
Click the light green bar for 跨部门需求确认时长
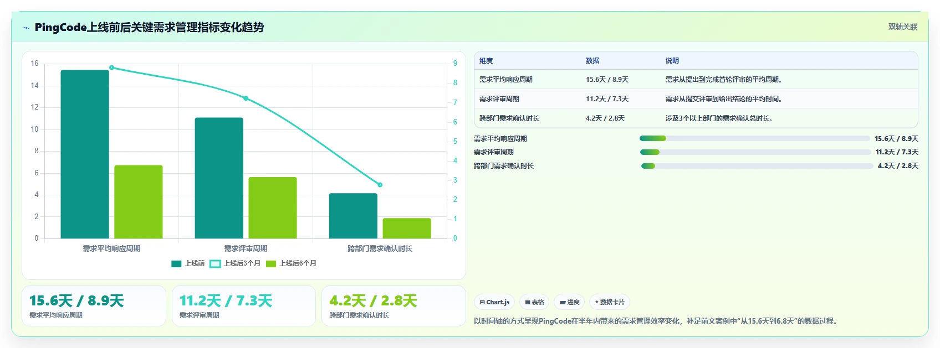point(407,228)
